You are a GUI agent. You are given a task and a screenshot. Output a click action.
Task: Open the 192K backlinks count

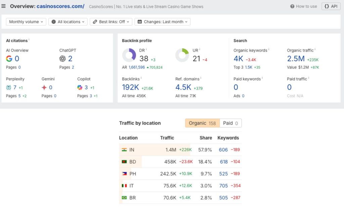(x=131, y=87)
